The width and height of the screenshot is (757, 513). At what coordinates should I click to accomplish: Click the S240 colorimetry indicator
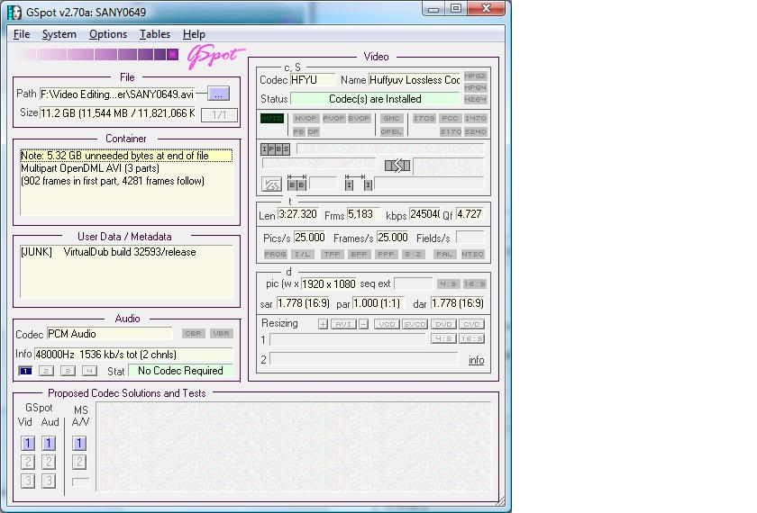coord(475,131)
